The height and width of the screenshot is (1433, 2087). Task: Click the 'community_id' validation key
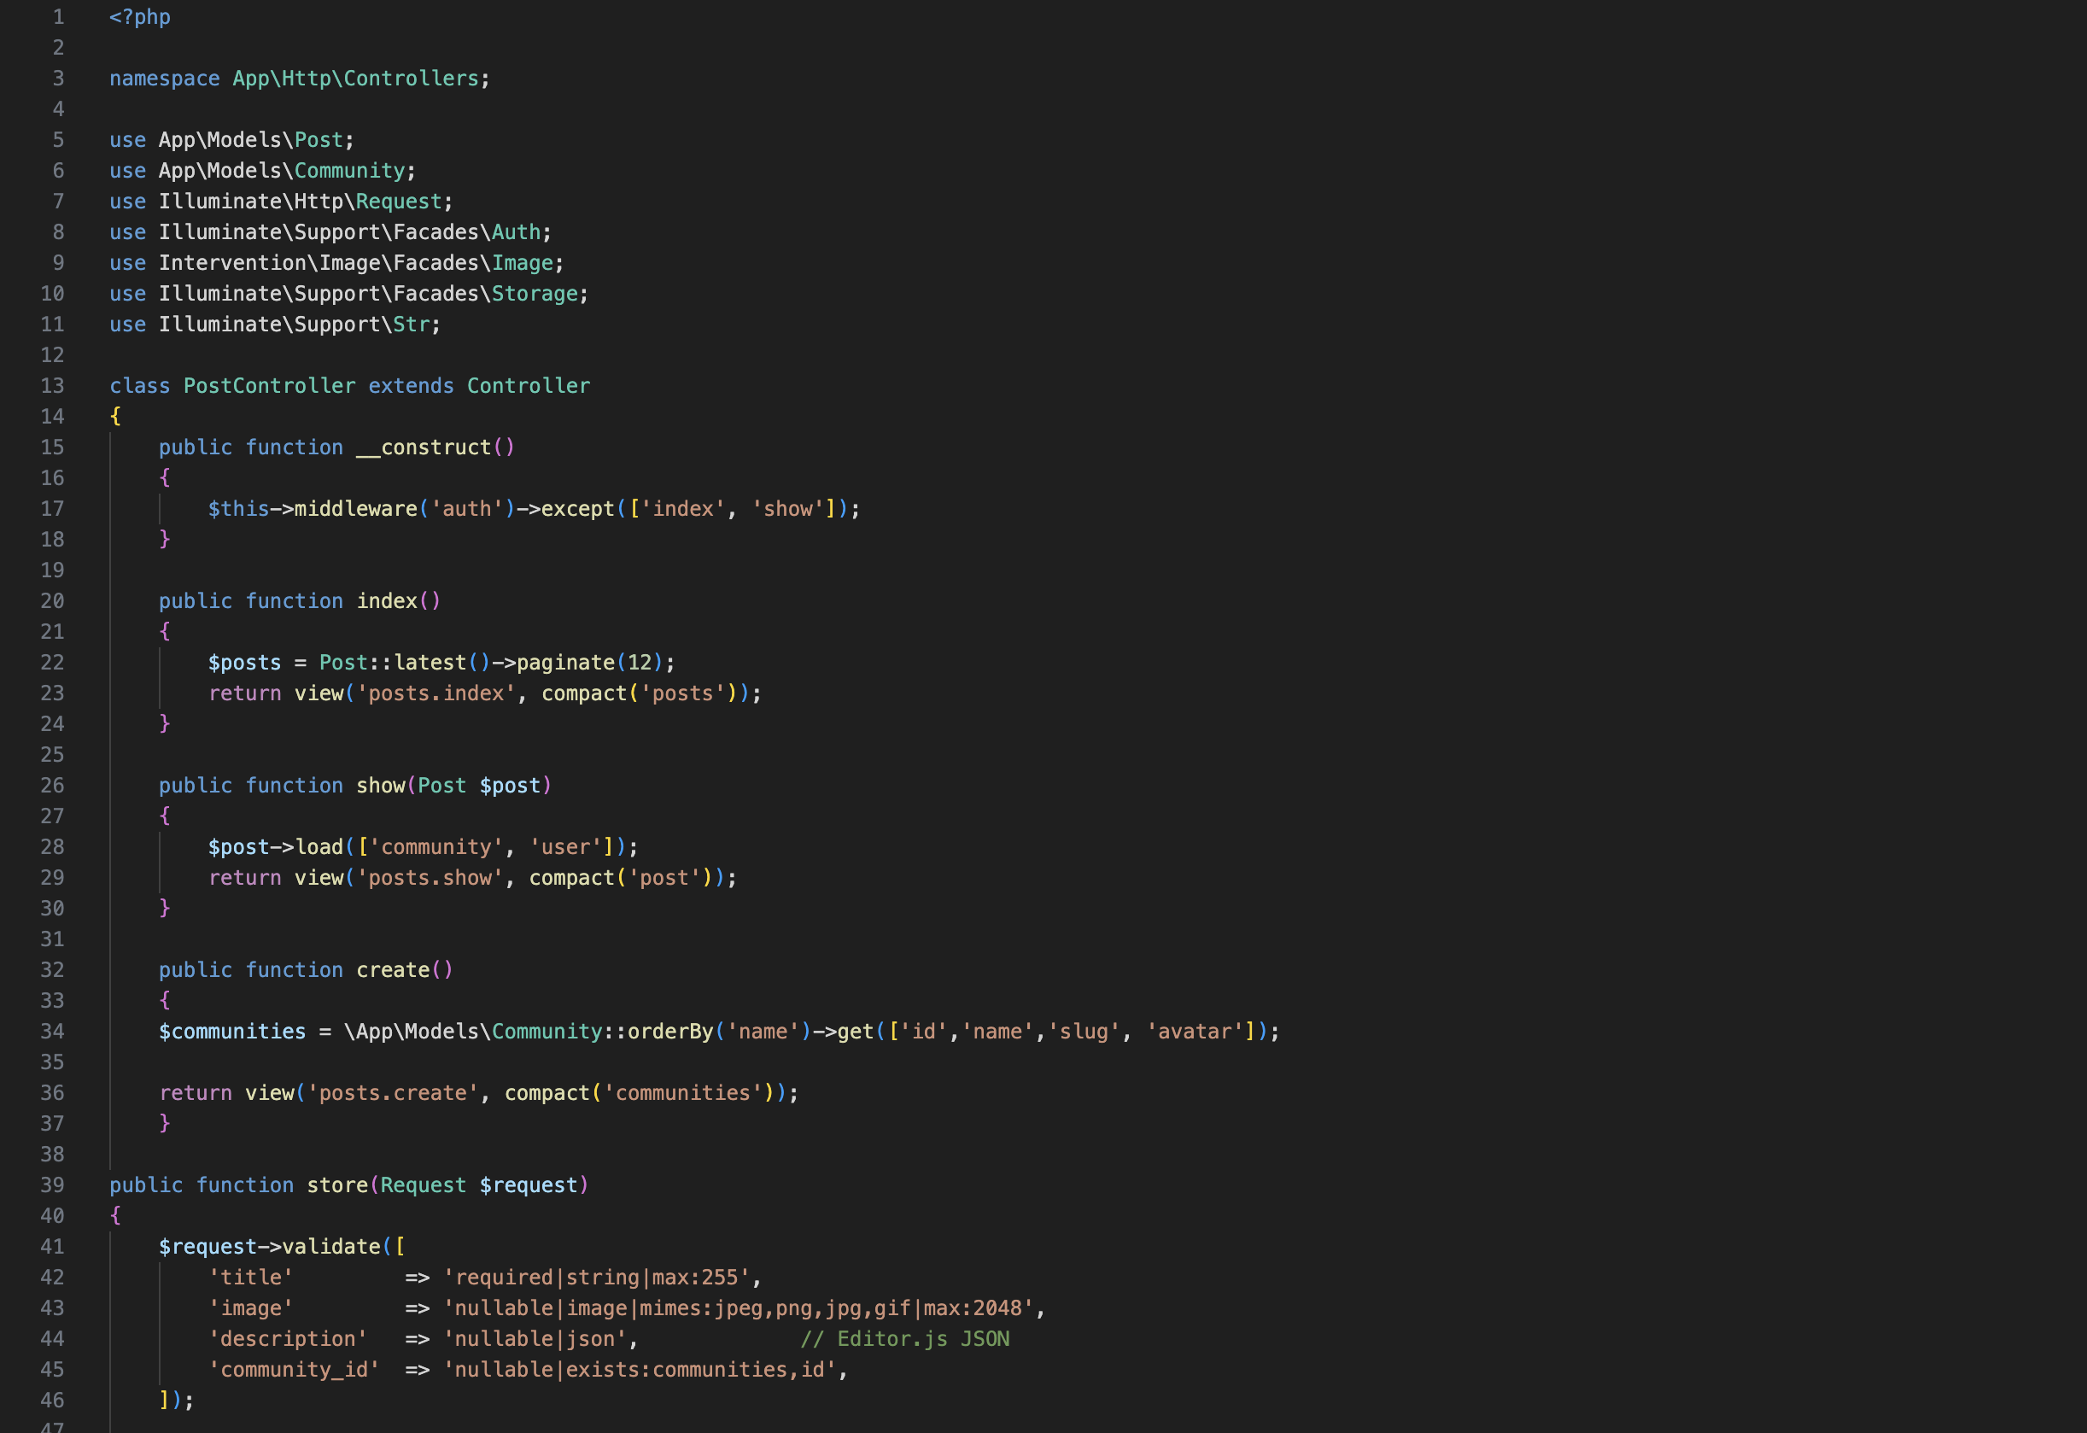pyautogui.click(x=294, y=1369)
